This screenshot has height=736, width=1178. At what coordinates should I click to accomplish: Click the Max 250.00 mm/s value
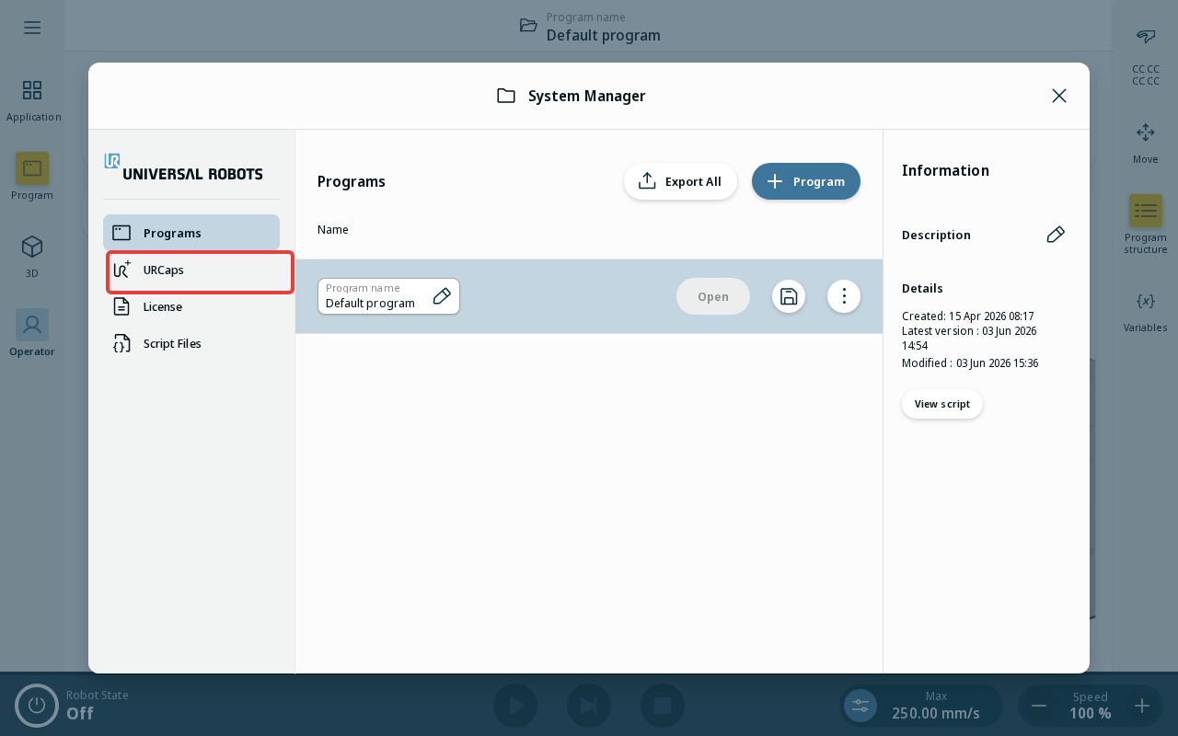[x=936, y=713]
